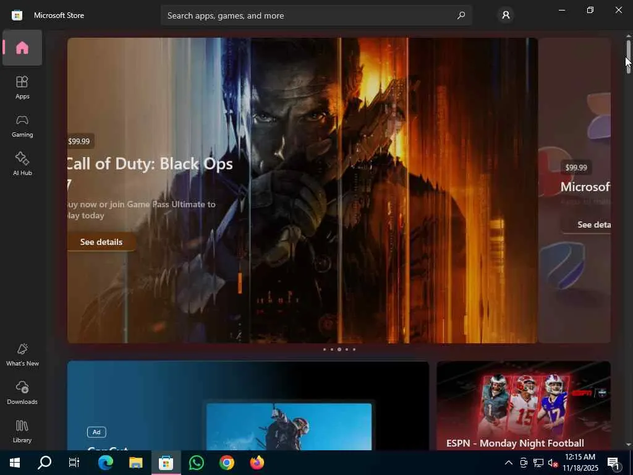This screenshot has height=475, width=633.
Task: Open the CapCut ad card
Action: pyautogui.click(x=248, y=406)
